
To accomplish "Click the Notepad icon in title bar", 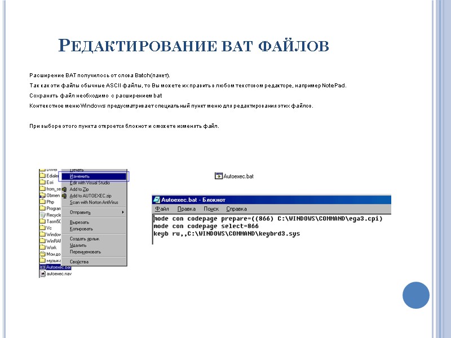I will pos(157,200).
